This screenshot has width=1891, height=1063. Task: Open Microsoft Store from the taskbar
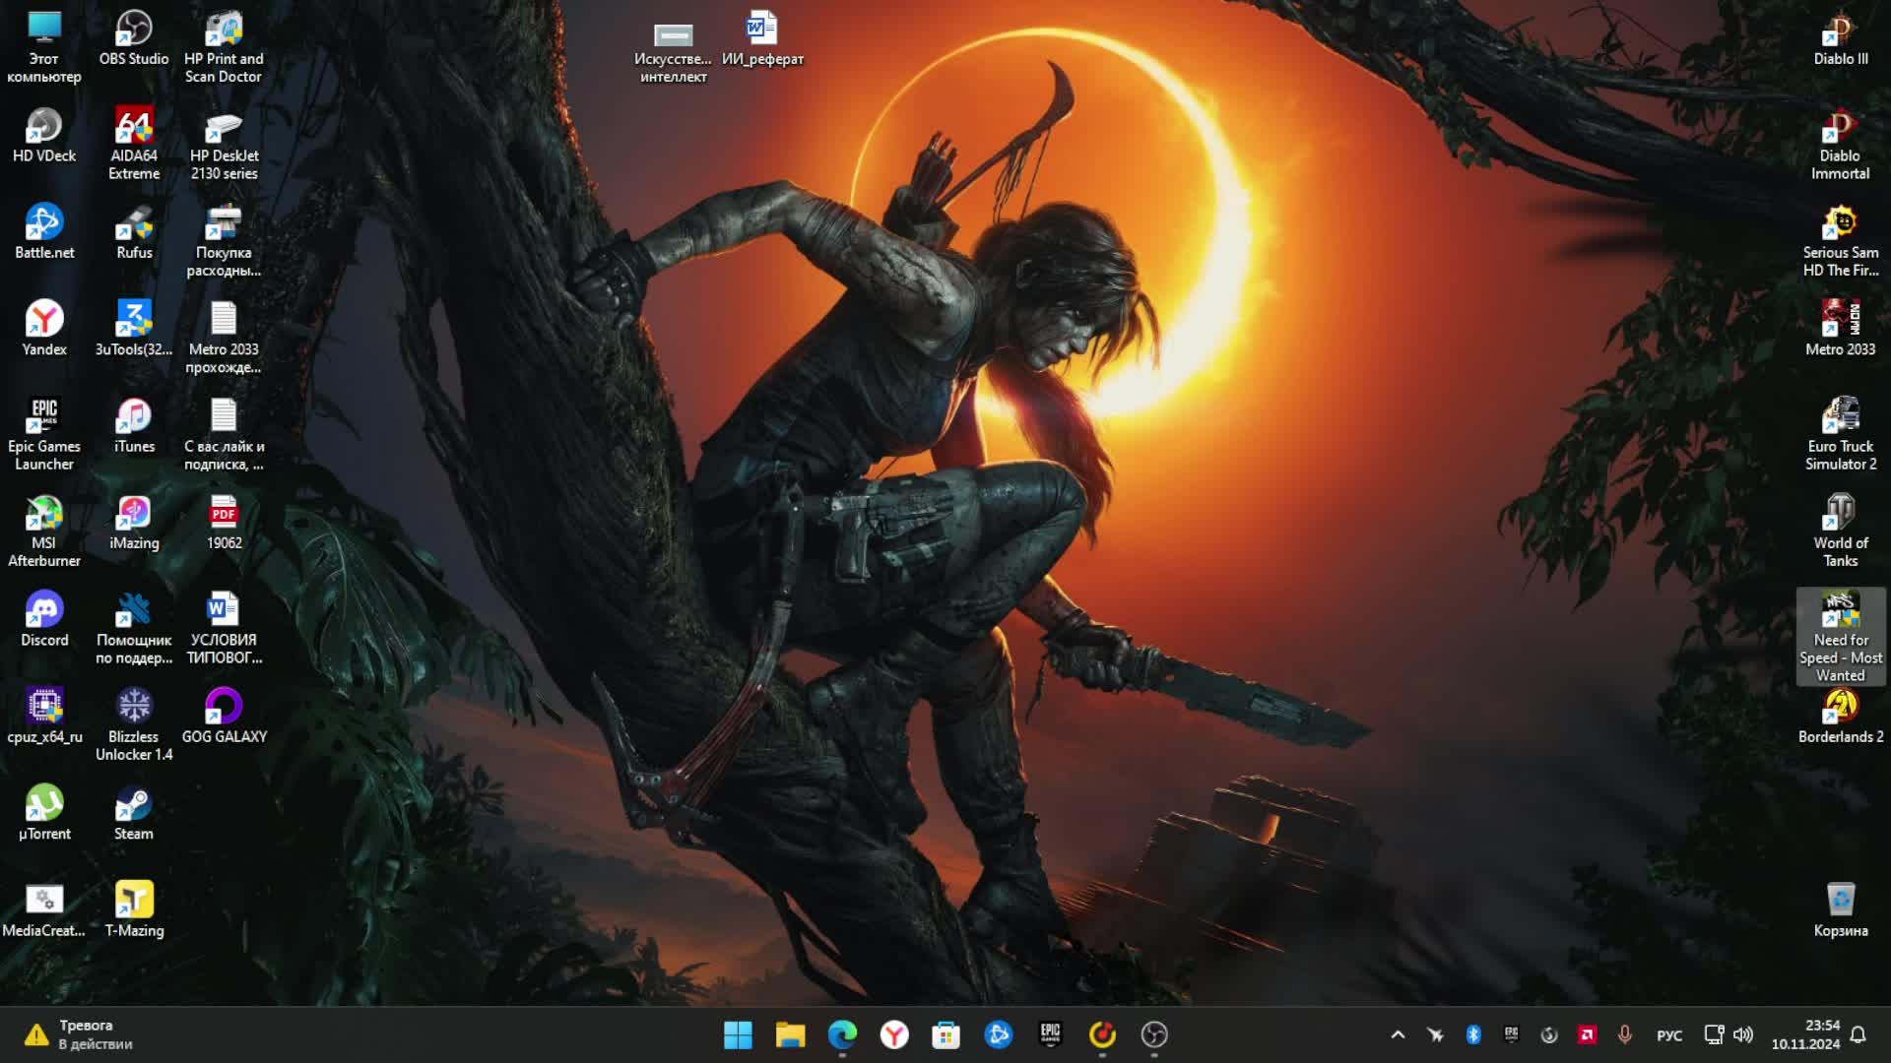pyautogui.click(x=946, y=1034)
